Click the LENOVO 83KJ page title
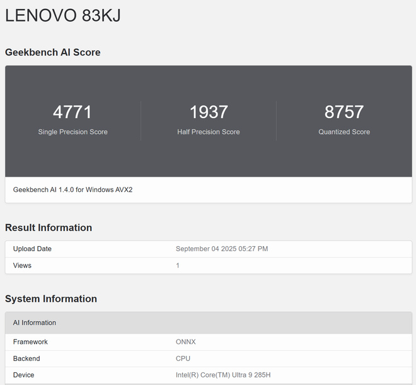The height and width of the screenshot is (385, 416). [x=63, y=16]
